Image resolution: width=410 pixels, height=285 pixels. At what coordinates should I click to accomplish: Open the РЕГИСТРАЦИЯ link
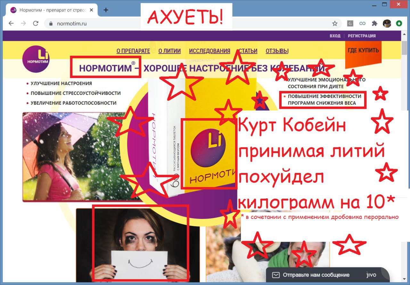click(362, 36)
